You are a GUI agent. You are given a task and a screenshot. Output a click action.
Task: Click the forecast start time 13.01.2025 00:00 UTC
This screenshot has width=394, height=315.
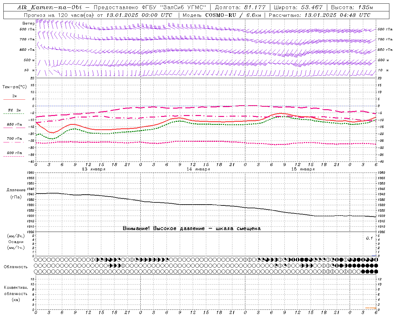click(x=139, y=15)
